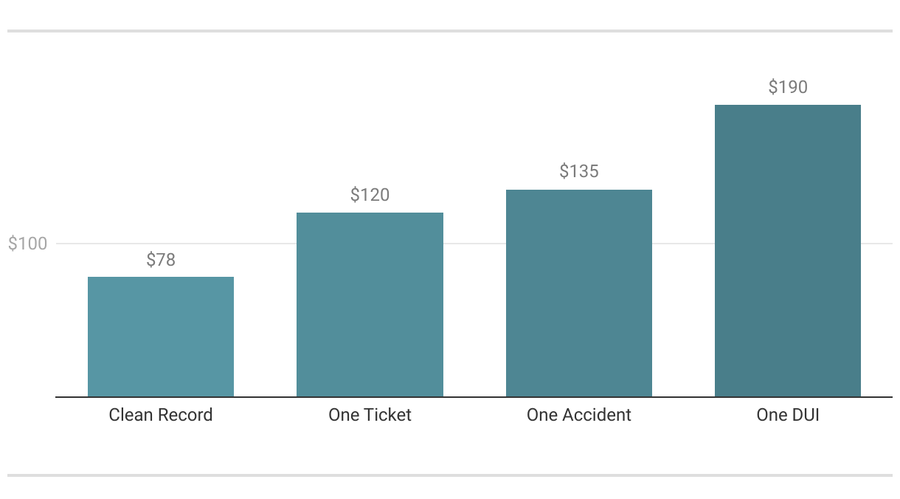Click the $78 value label

[x=161, y=260]
